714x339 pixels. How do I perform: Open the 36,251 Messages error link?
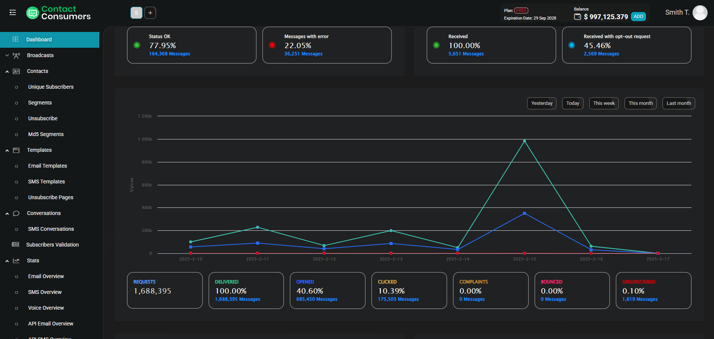click(x=303, y=54)
